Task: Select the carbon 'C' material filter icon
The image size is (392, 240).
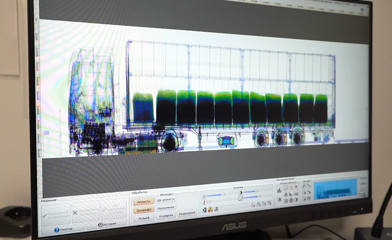Action: click(x=253, y=204)
